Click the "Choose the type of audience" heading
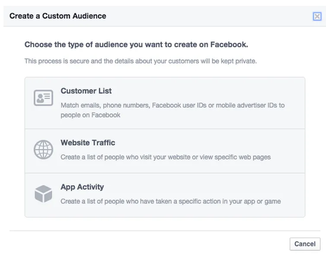 pos(136,44)
